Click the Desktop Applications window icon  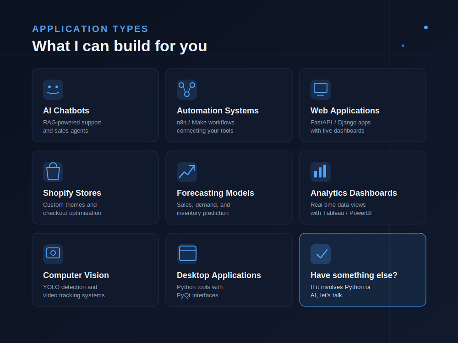tap(187, 254)
